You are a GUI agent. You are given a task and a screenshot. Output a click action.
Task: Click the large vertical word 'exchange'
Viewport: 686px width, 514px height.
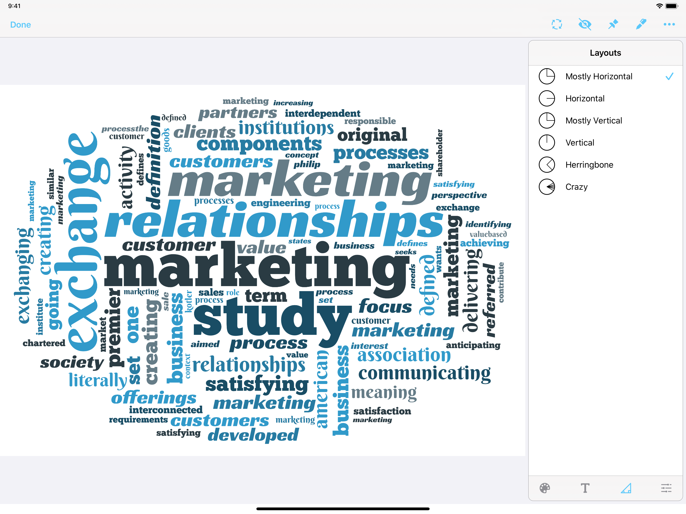83,242
